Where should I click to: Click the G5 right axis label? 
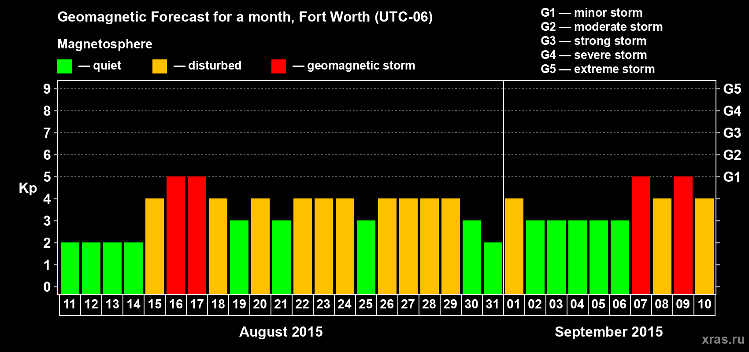[732, 89]
